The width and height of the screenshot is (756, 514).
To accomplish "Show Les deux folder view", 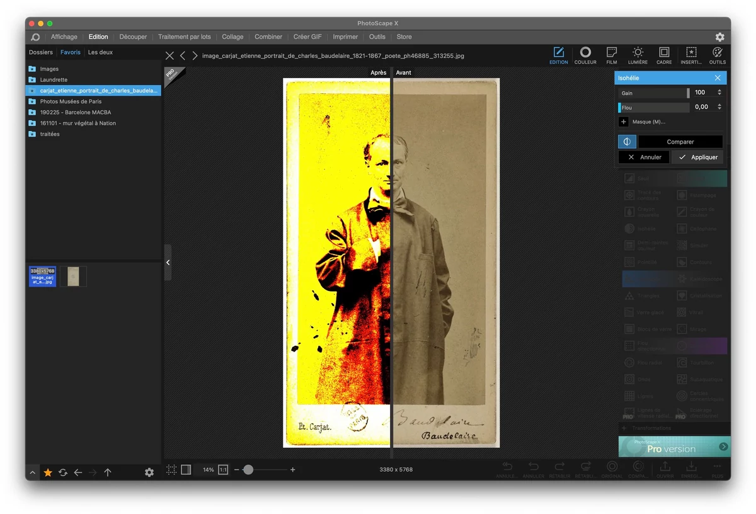I will [x=100, y=52].
